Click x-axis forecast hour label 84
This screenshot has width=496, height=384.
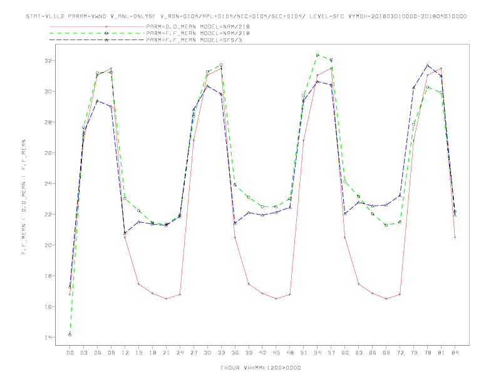(455, 353)
